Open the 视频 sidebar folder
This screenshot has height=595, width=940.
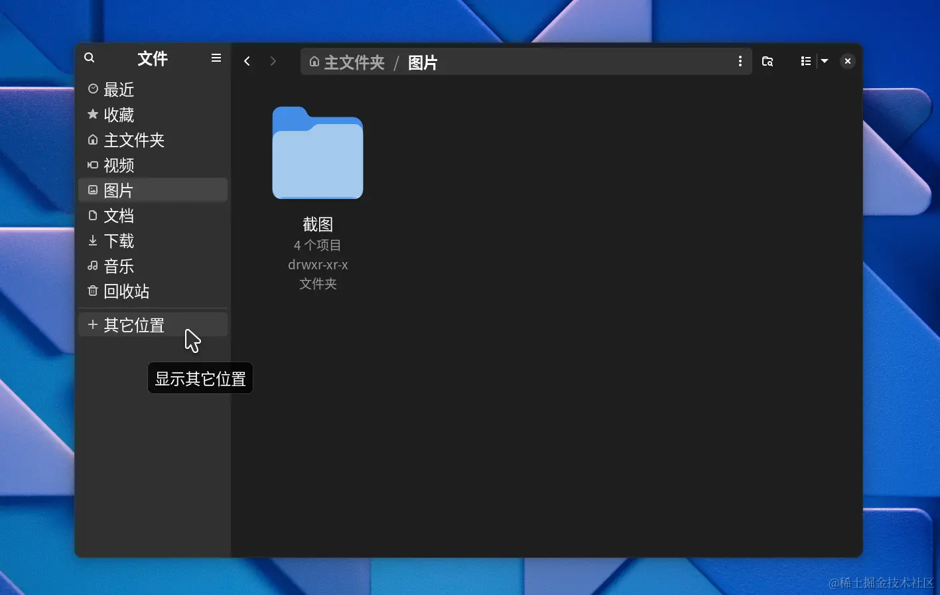pyautogui.click(x=153, y=165)
